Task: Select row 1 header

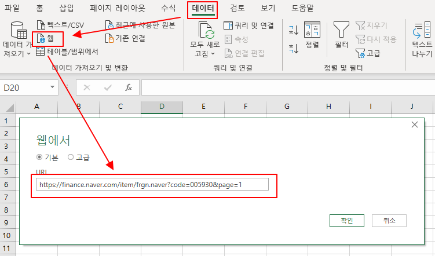Action: coord(6,120)
